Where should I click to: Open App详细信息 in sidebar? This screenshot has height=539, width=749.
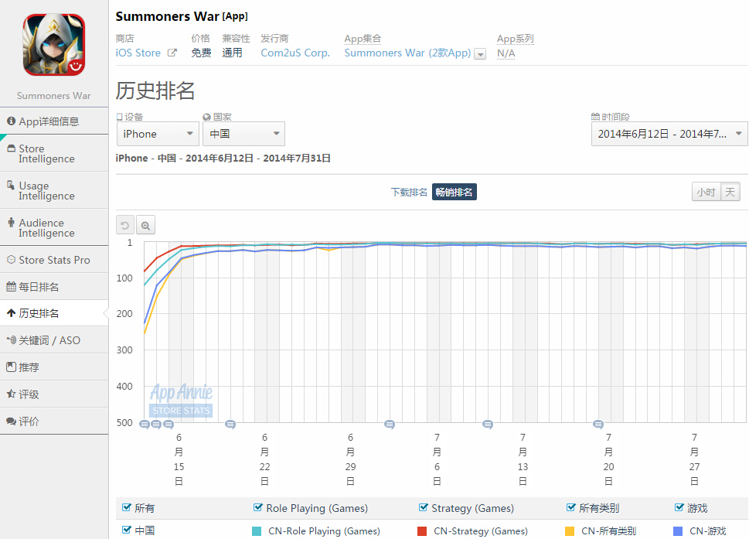coord(54,121)
